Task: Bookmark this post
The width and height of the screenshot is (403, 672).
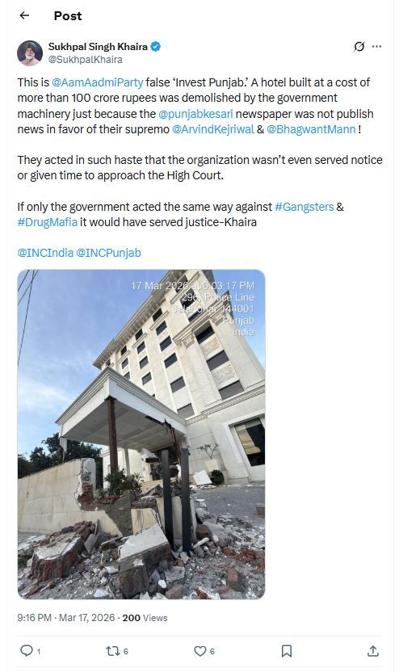Action: 287,651
